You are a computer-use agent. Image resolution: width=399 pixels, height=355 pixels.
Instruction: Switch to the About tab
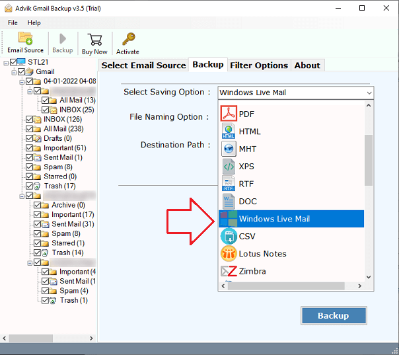coord(307,65)
